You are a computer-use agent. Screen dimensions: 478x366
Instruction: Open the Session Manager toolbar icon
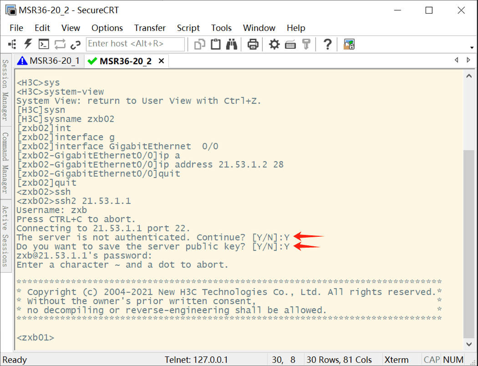click(x=12, y=44)
